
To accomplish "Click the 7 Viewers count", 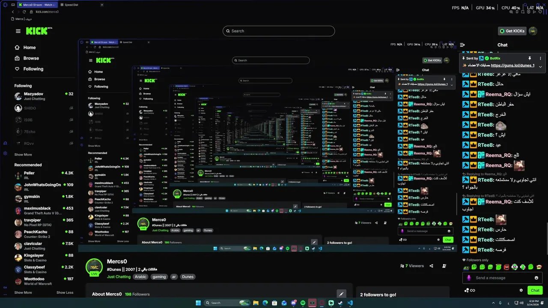I will pos(412,266).
